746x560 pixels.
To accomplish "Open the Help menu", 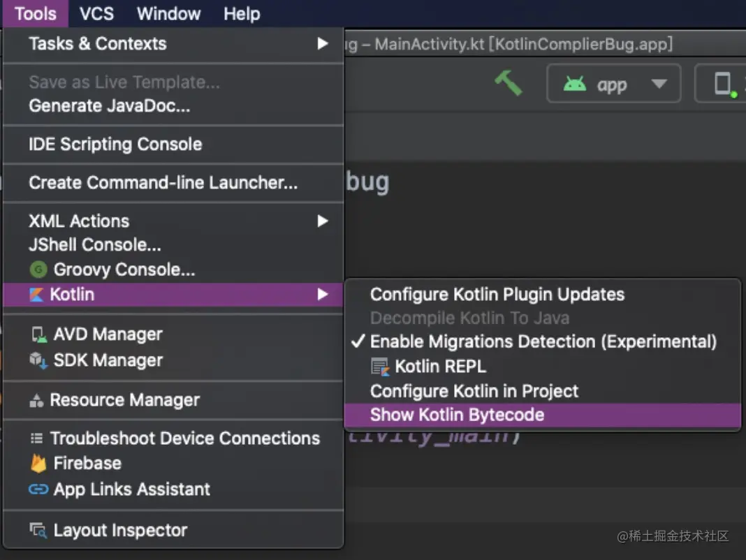I will [x=242, y=13].
